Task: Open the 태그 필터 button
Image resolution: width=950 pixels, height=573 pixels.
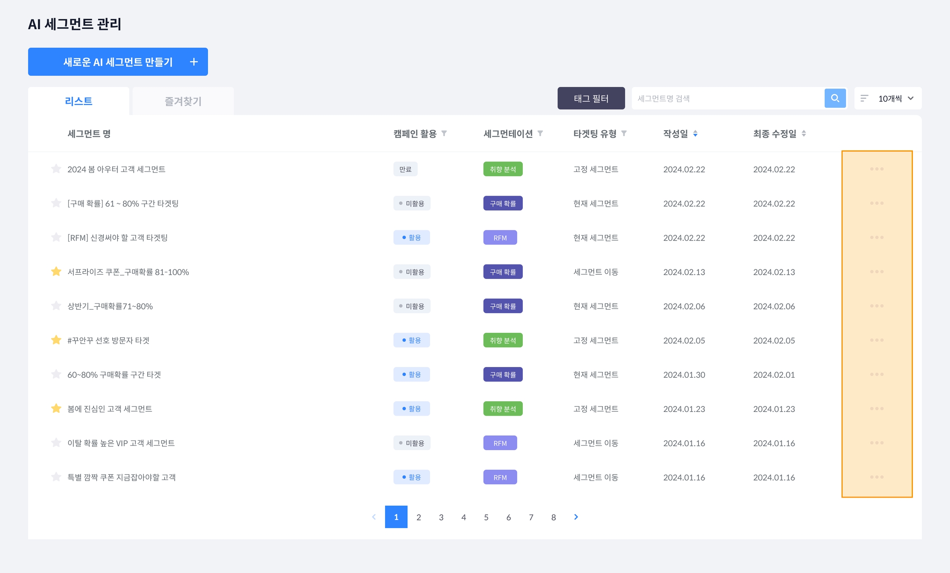Action: coord(591,98)
